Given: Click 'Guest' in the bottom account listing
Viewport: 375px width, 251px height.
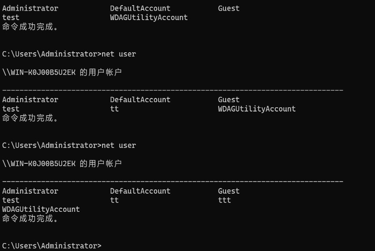Looking at the screenshot, I should coord(228,191).
